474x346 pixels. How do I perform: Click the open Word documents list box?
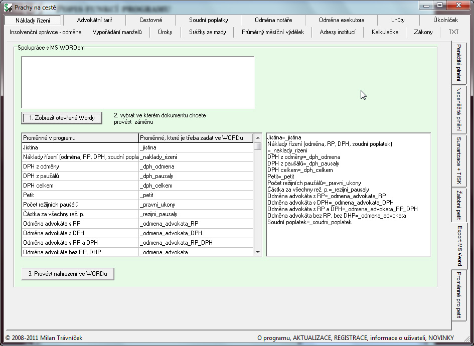pyautogui.click(x=137, y=82)
